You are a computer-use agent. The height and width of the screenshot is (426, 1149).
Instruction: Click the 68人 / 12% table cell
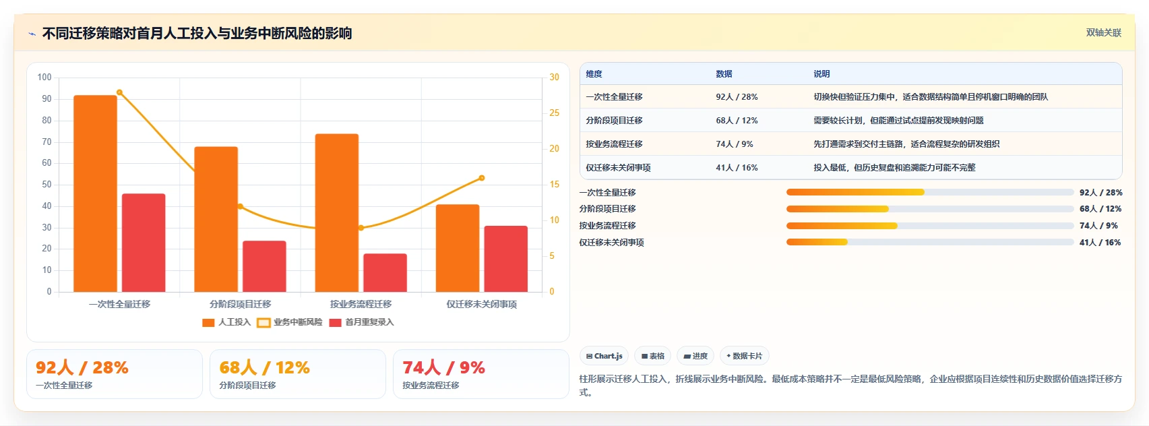pyautogui.click(x=737, y=121)
